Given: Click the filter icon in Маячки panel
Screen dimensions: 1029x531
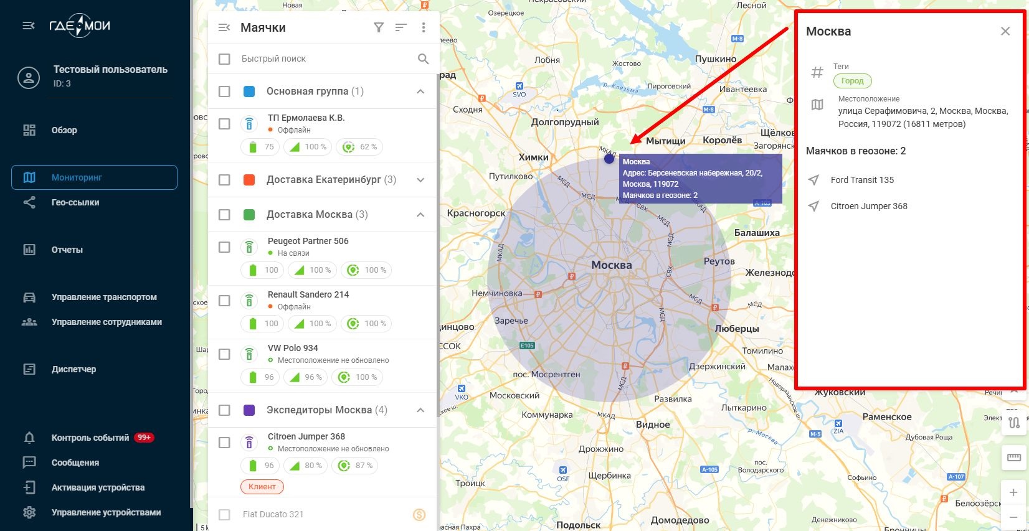Looking at the screenshot, I should (x=378, y=27).
